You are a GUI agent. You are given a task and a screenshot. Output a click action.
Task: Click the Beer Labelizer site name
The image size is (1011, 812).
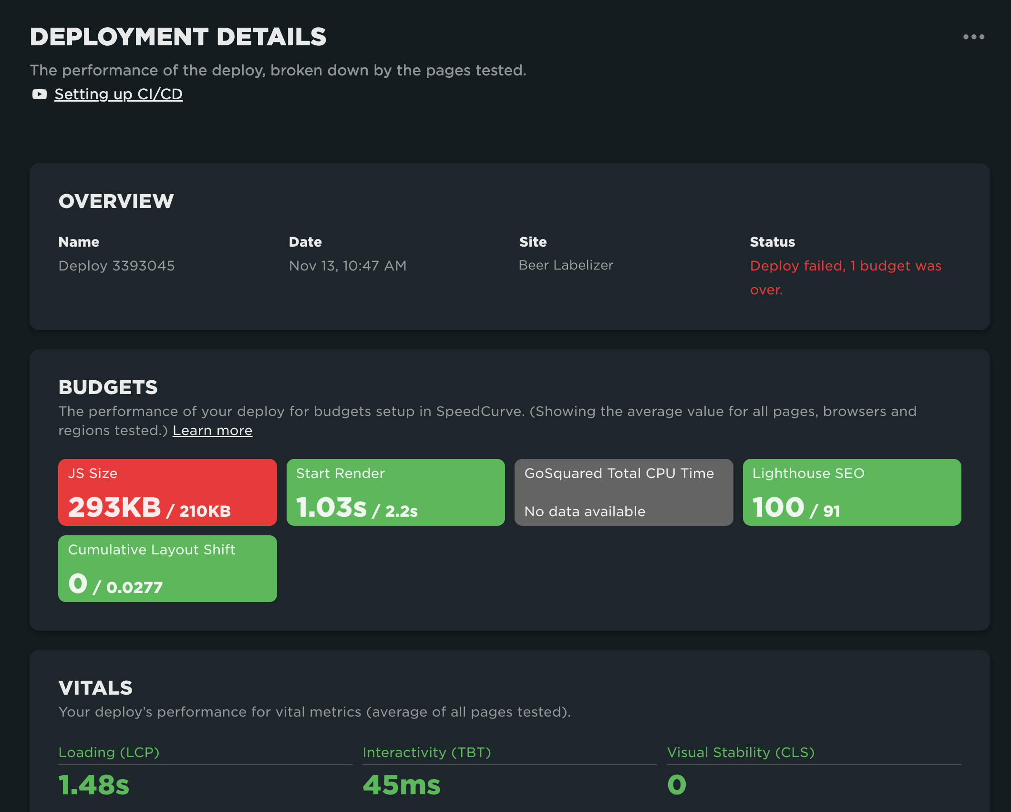pos(566,265)
